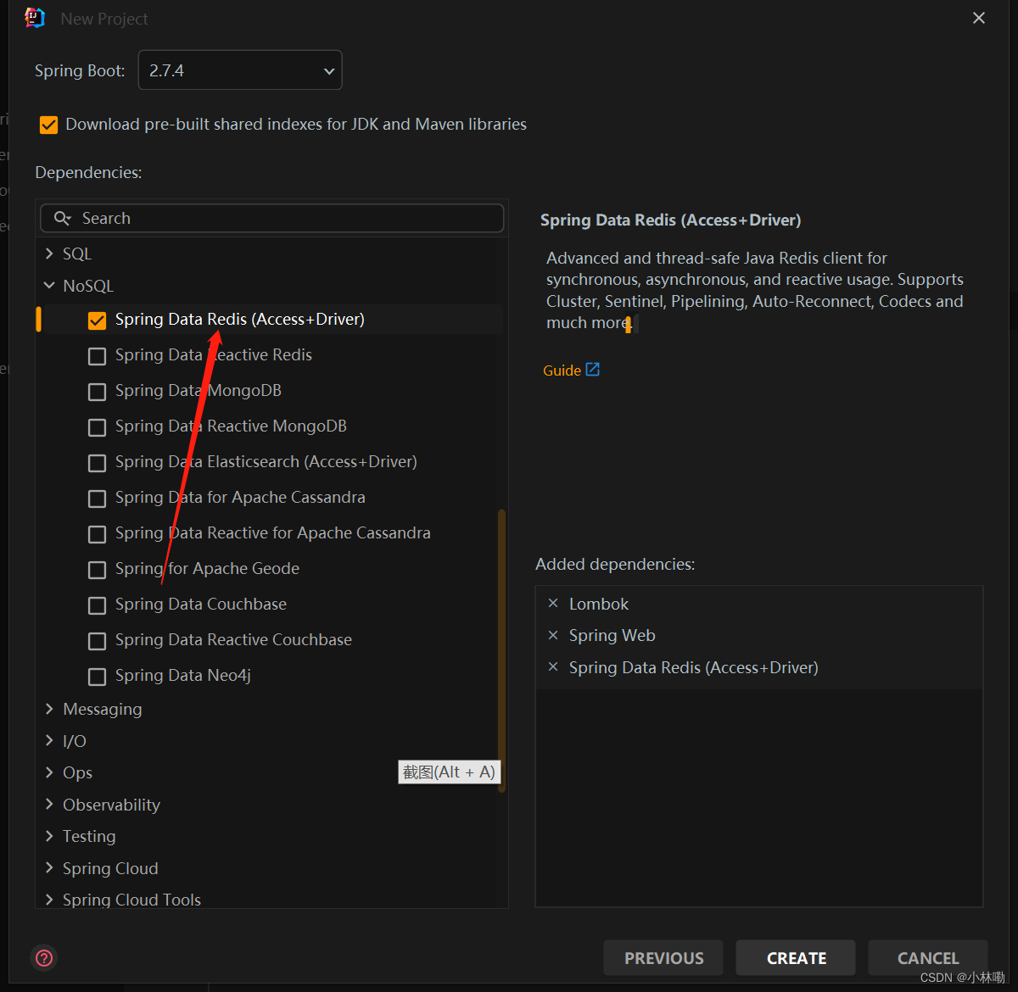
Task: Check Spring Data Elasticsearch (Access+Driver)
Action: tap(98, 463)
